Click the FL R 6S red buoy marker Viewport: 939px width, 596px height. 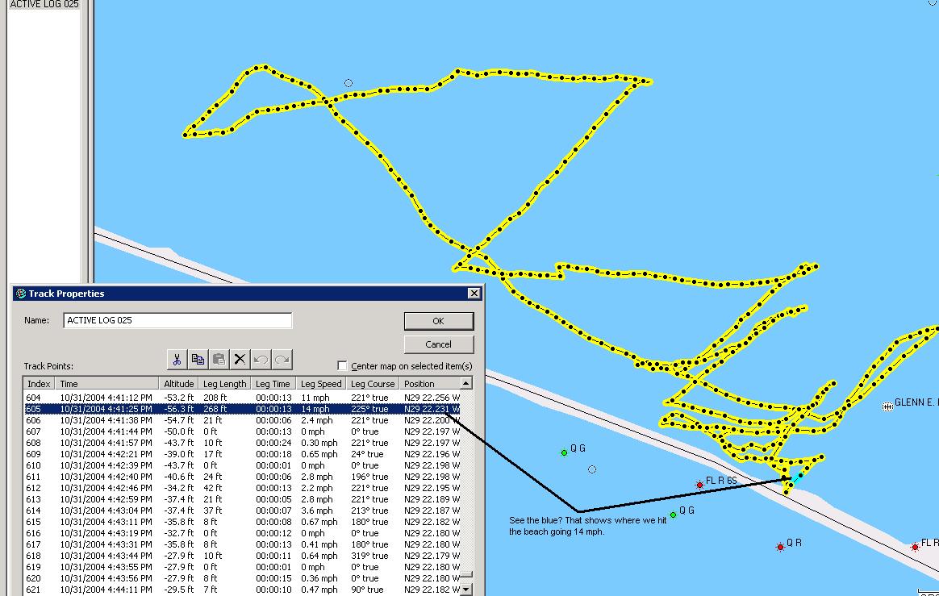(699, 485)
